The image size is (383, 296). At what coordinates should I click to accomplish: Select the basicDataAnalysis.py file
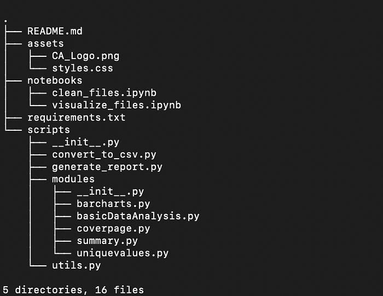(138, 216)
